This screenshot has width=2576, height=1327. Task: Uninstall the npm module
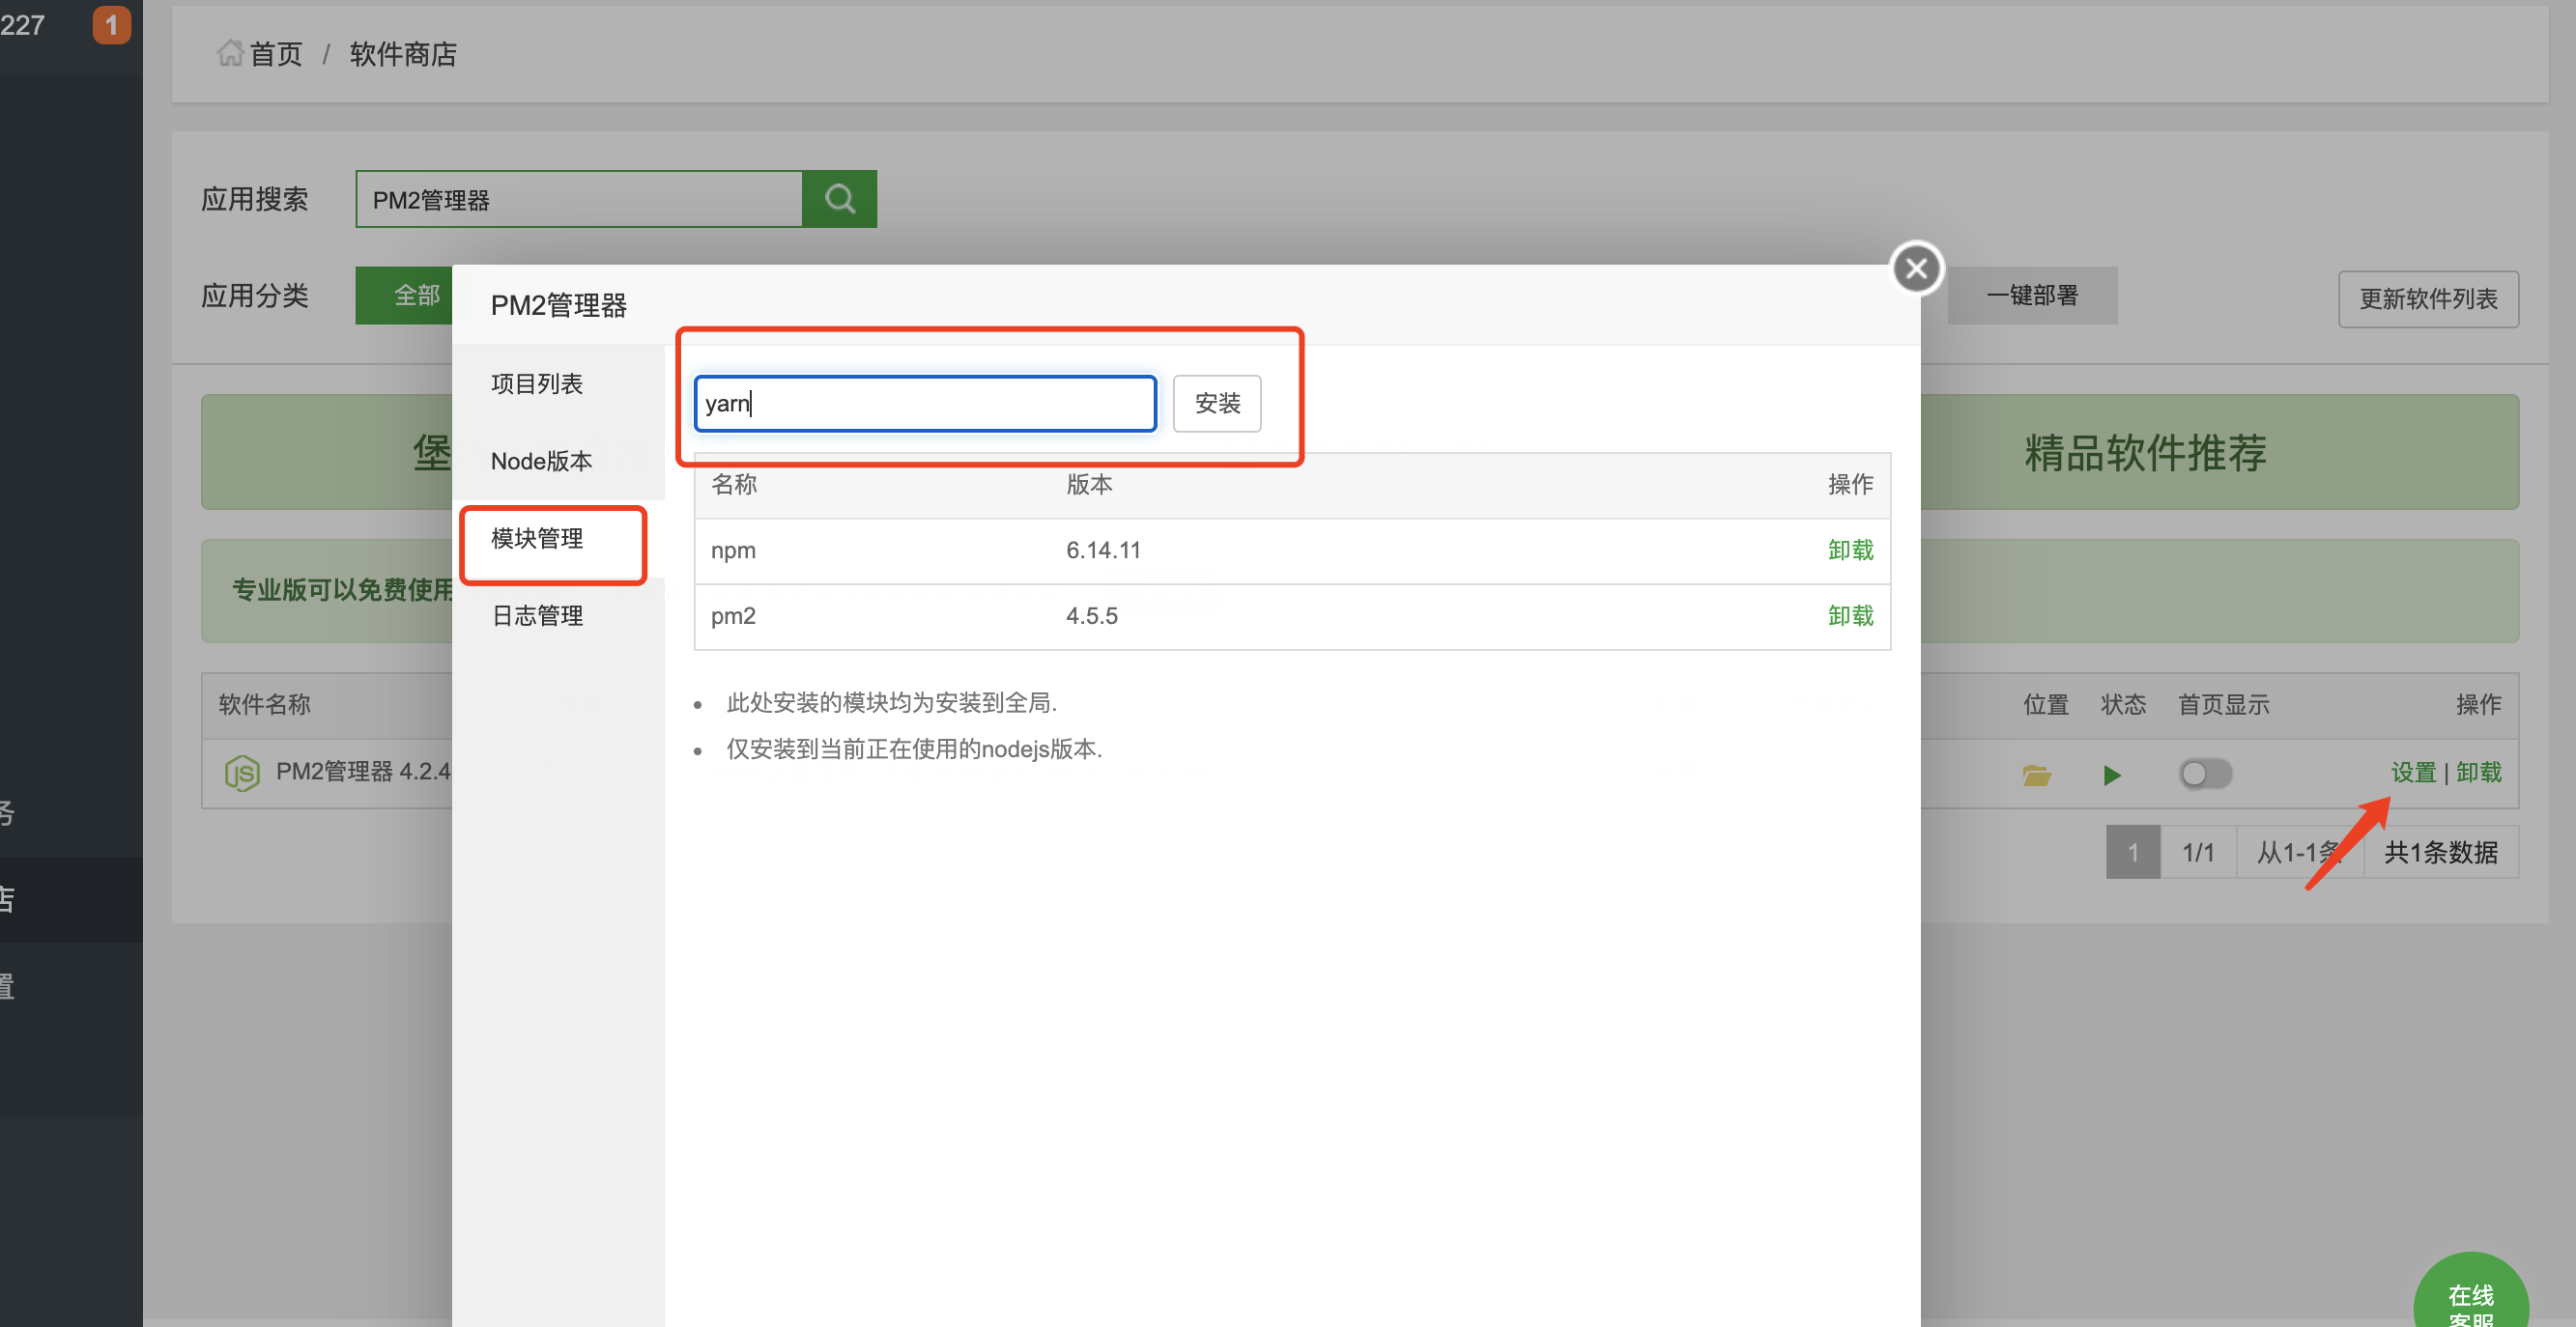tap(1849, 550)
